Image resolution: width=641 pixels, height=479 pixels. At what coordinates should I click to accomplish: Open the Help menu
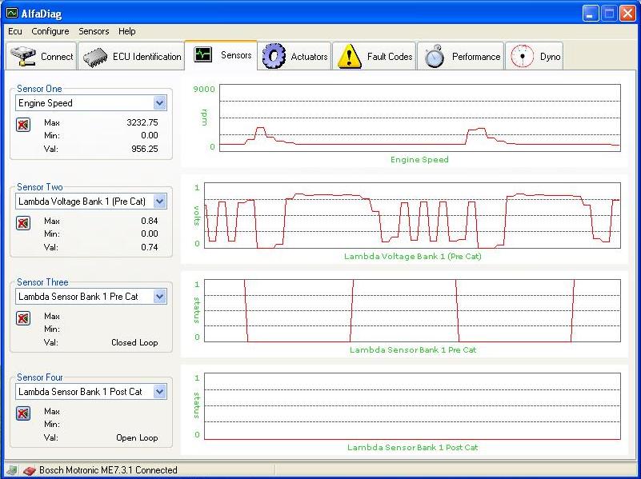pos(126,31)
